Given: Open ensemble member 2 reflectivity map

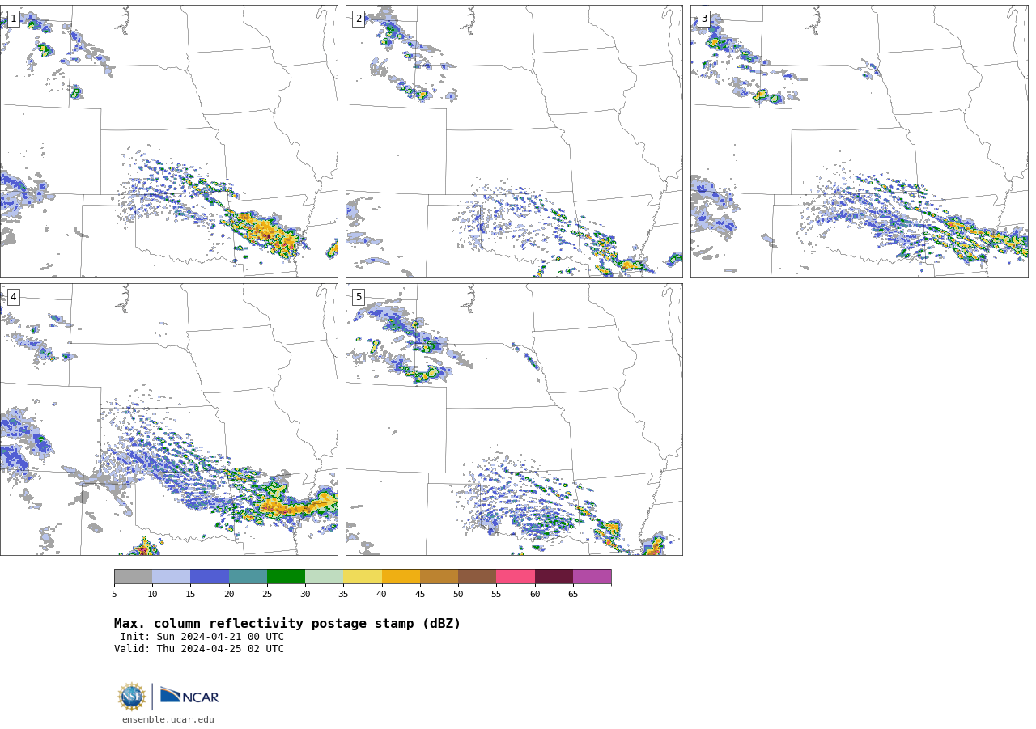Looking at the screenshot, I should [514, 141].
